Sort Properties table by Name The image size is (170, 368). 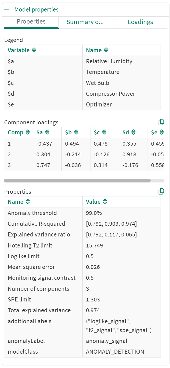pyautogui.click(x=28, y=202)
